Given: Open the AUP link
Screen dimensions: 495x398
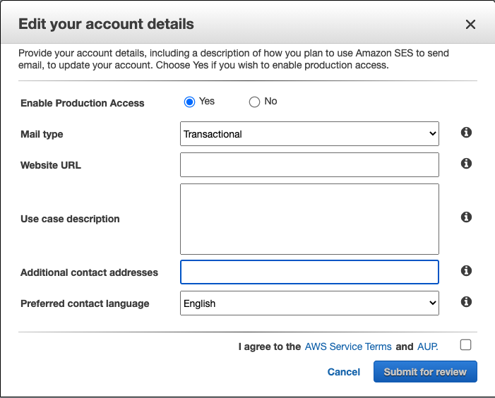Looking at the screenshot, I should click(x=427, y=346).
